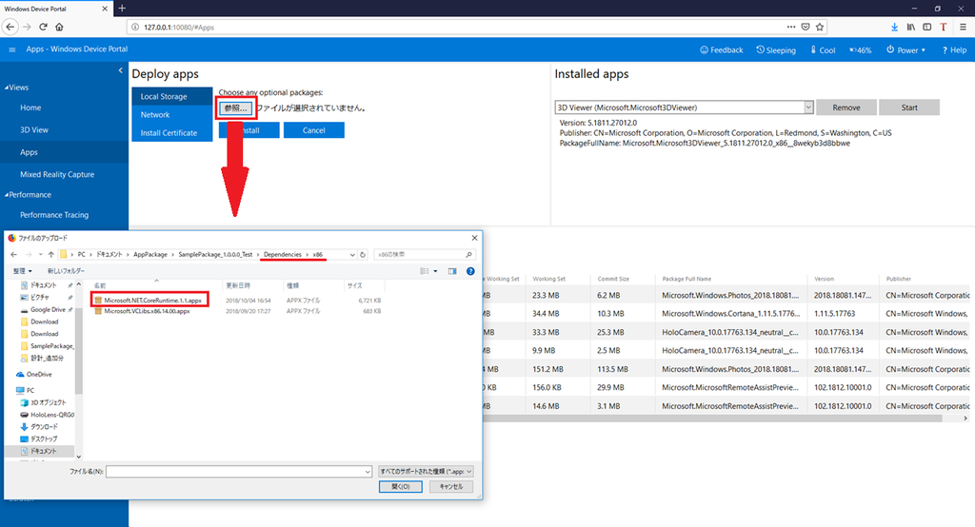Collapse the Performance section in the sidebar
The width and height of the screenshot is (975, 527).
(28, 194)
